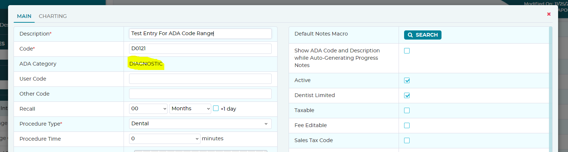568x152 pixels.
Task: Open the Procedure Time minutes dropdown
Action: [x=165, y=139]
